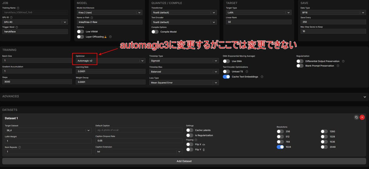The image size is (369, 169).
Task: Toggle Is Regularization on
Action: [x=190, y=135]
